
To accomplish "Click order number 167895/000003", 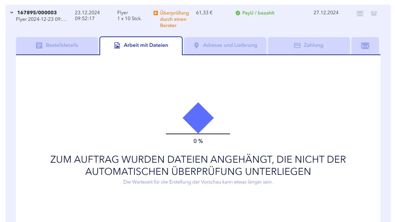I will (37, 12).
